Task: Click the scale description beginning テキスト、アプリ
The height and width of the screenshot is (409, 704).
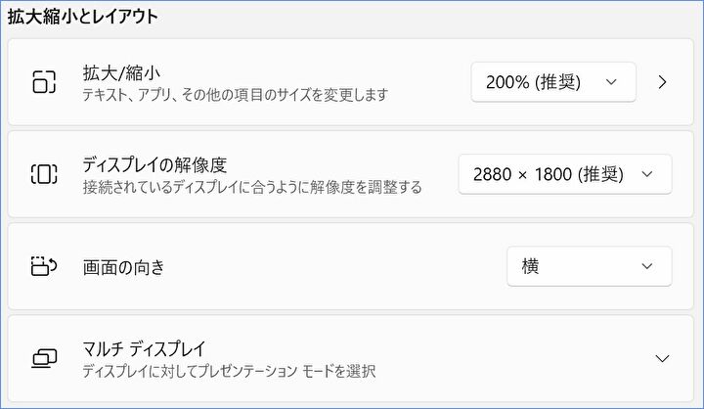Action: tap(235, 95)
